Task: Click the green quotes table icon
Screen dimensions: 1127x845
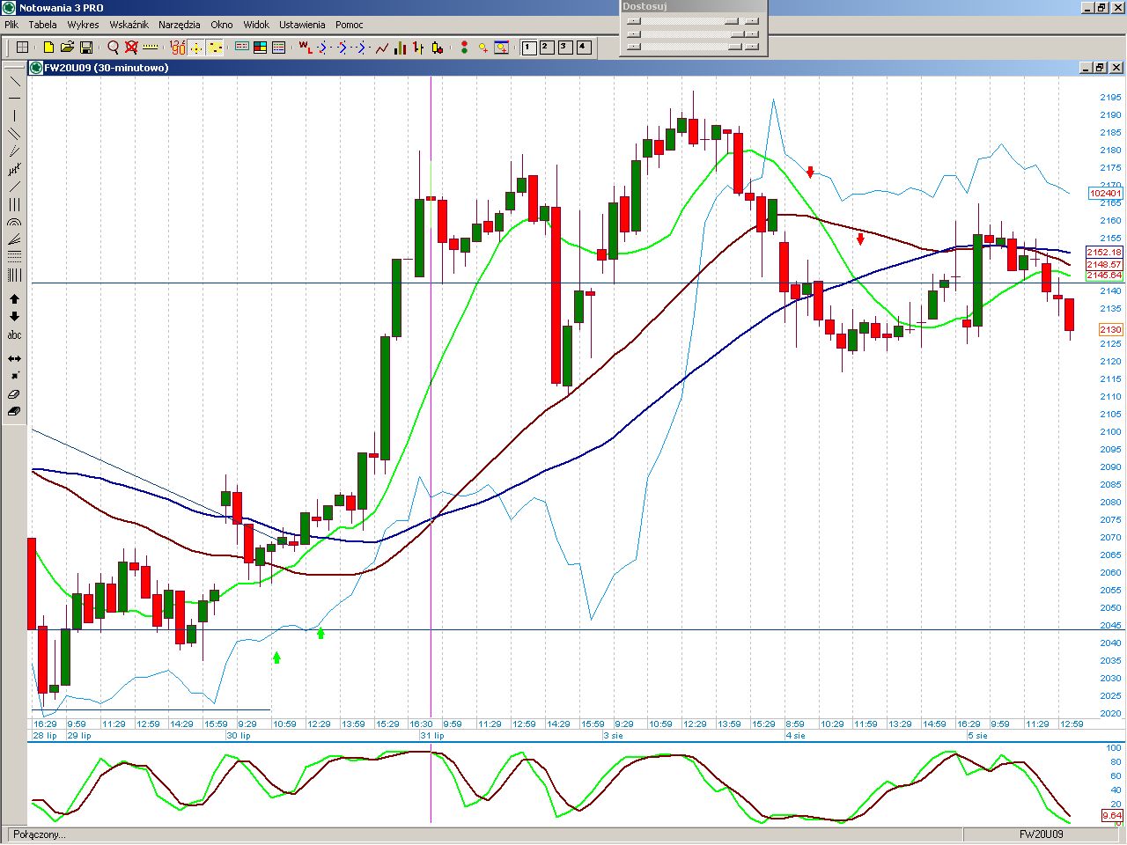Action: [x=242, y=48]
